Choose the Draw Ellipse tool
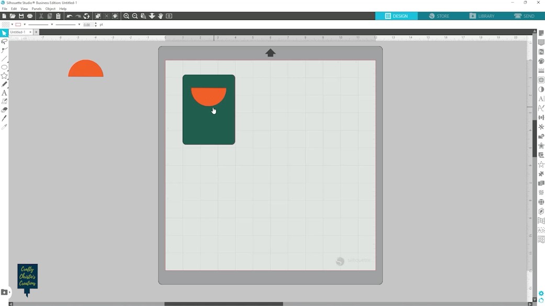The image size is (545, 306). (x=4, y=68)
